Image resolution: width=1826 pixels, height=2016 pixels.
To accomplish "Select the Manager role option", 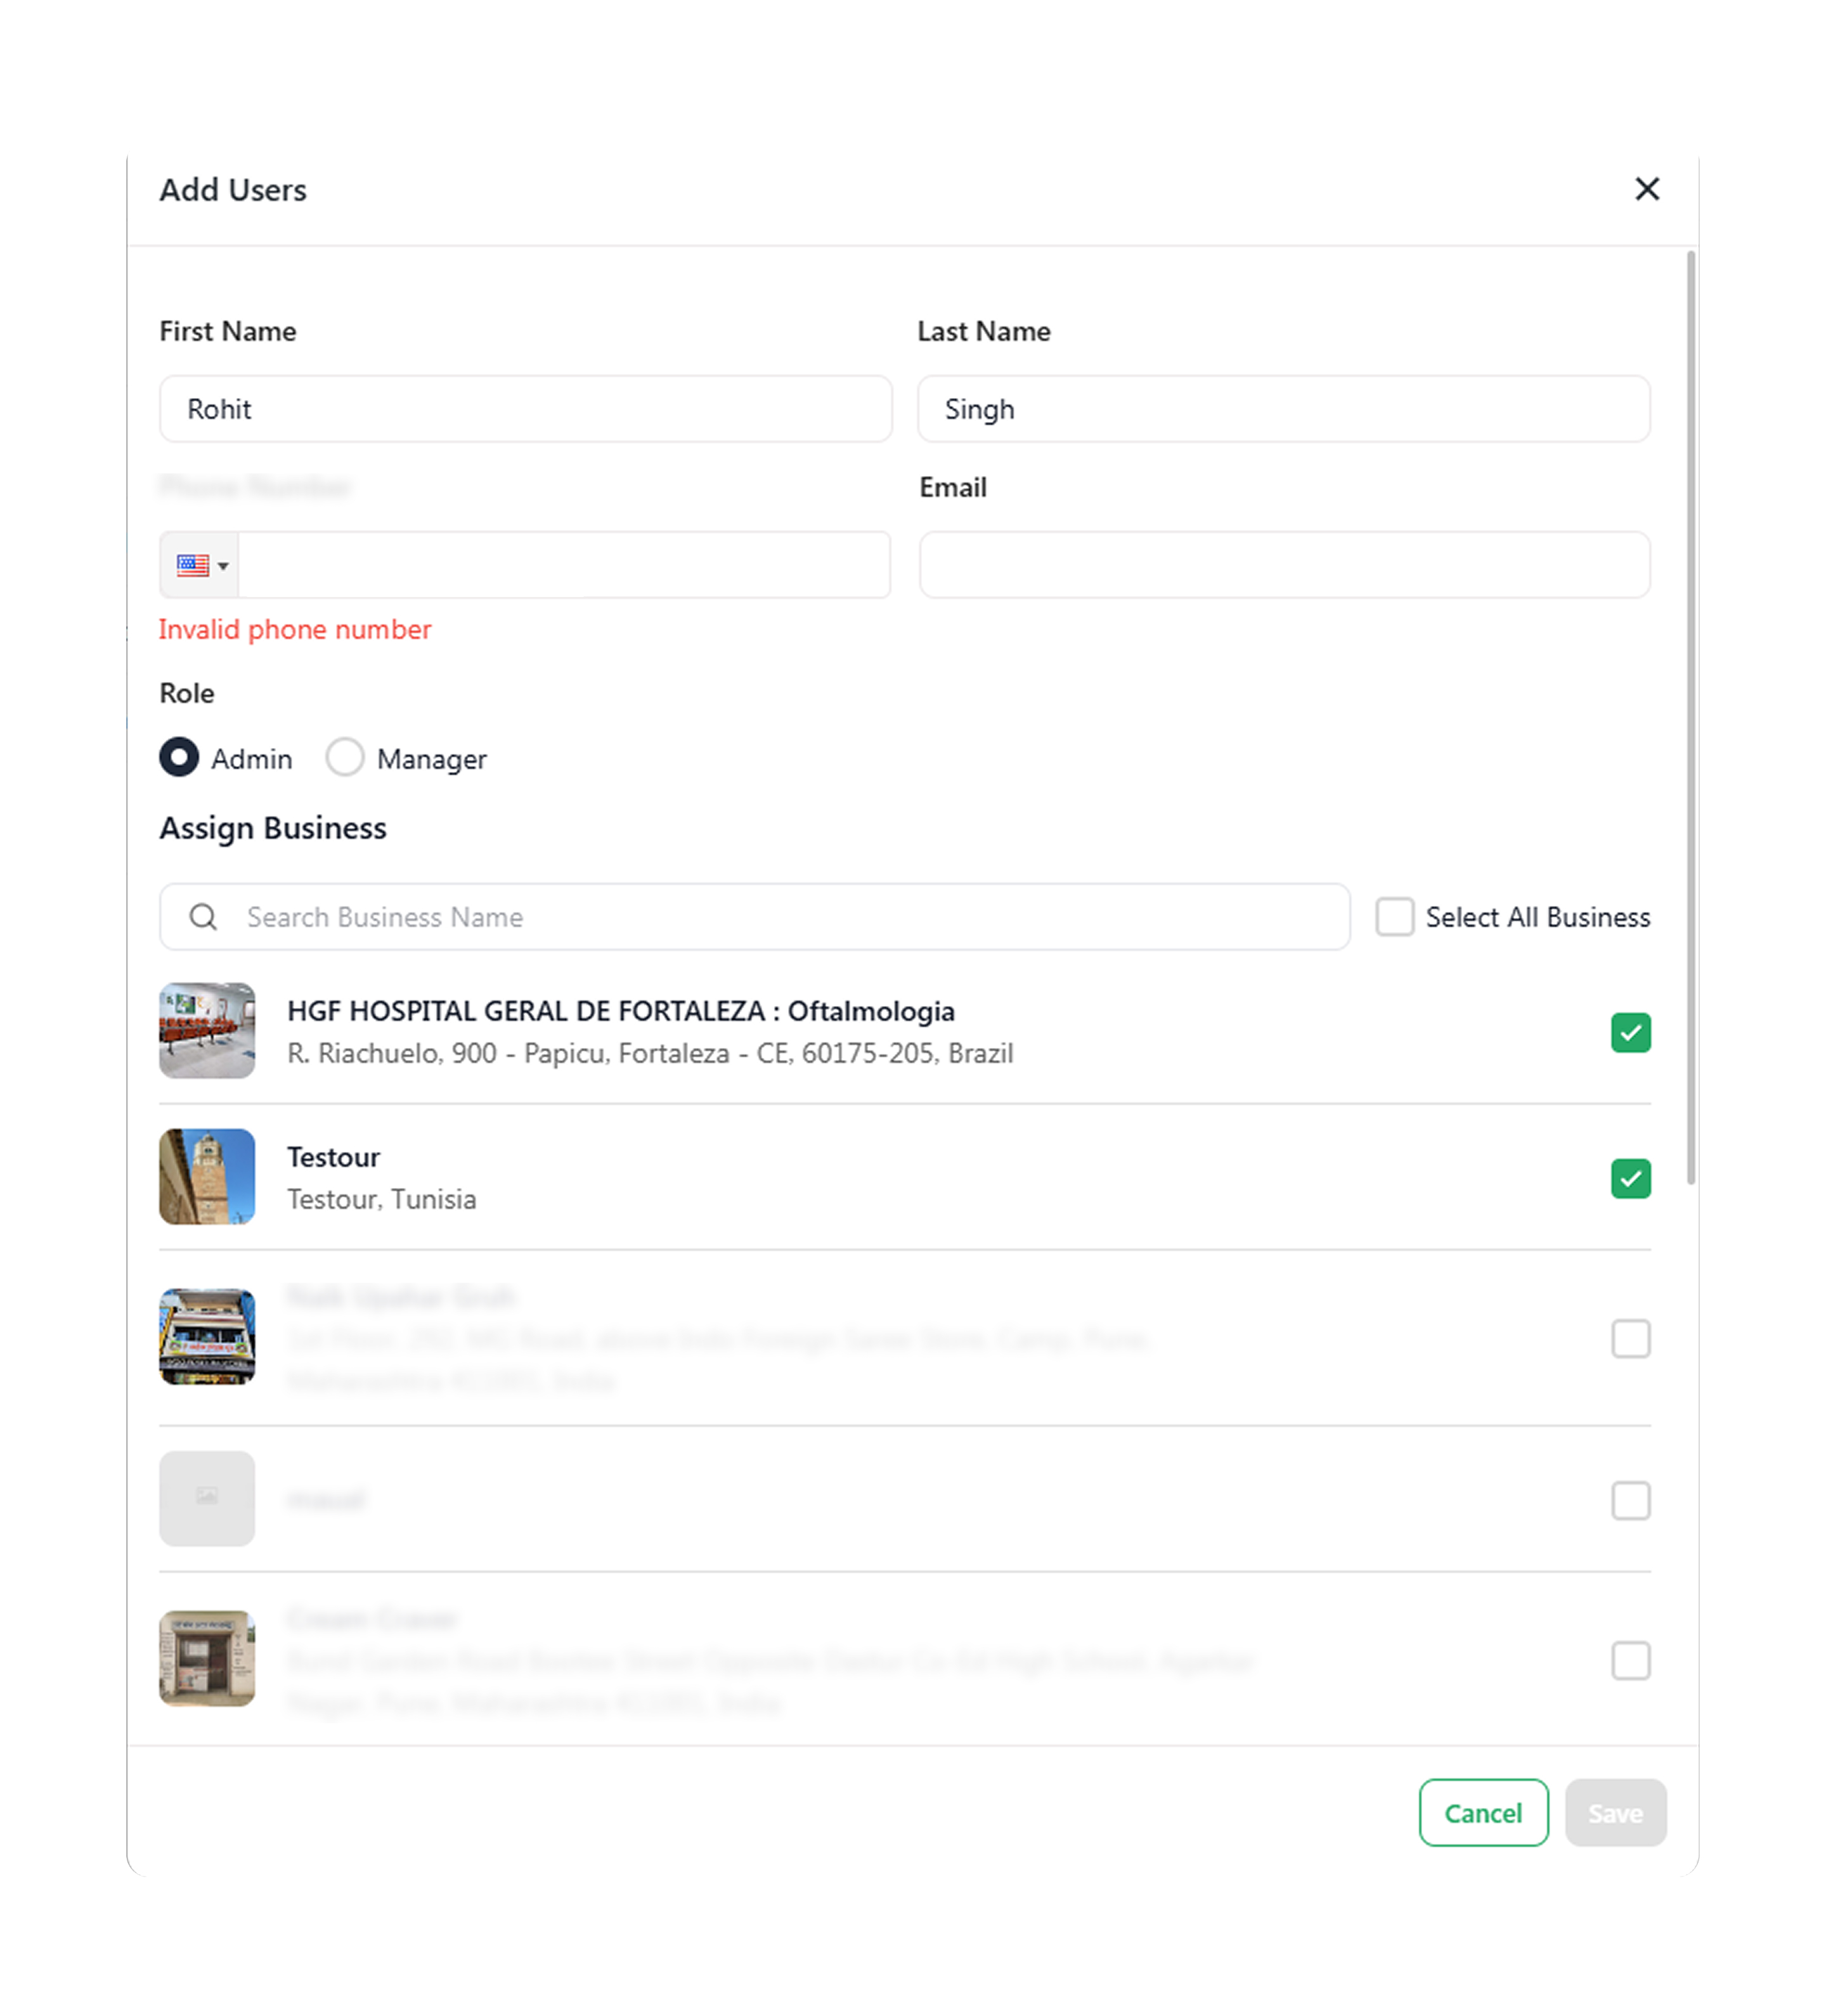I will pos(345,757).
